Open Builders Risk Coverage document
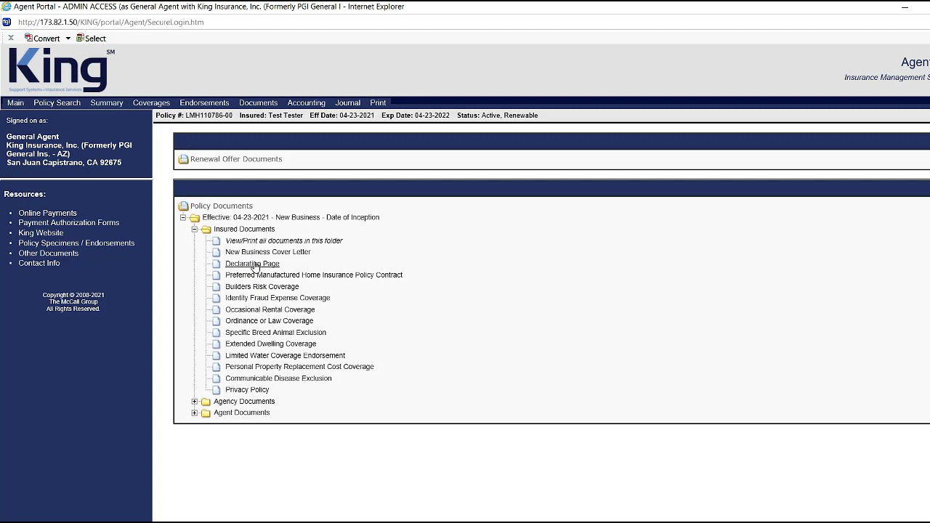The width and height of the screenshot is (930, 523). pos(262,286)
